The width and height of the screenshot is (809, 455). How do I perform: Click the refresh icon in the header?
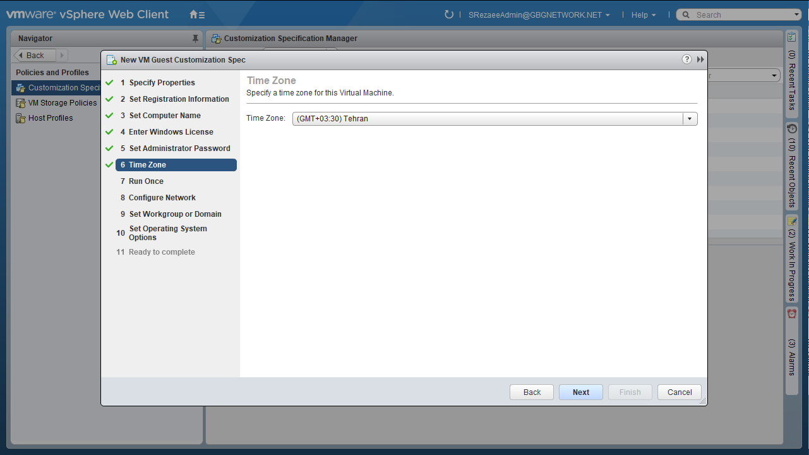coord(449,15)
